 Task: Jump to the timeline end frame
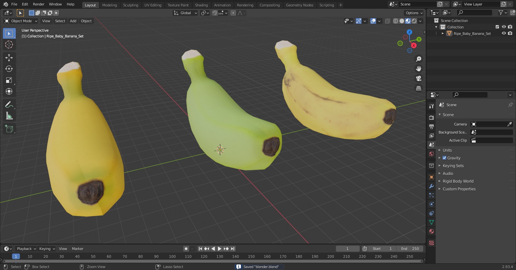pyautogui.click(x=233, y=249)
